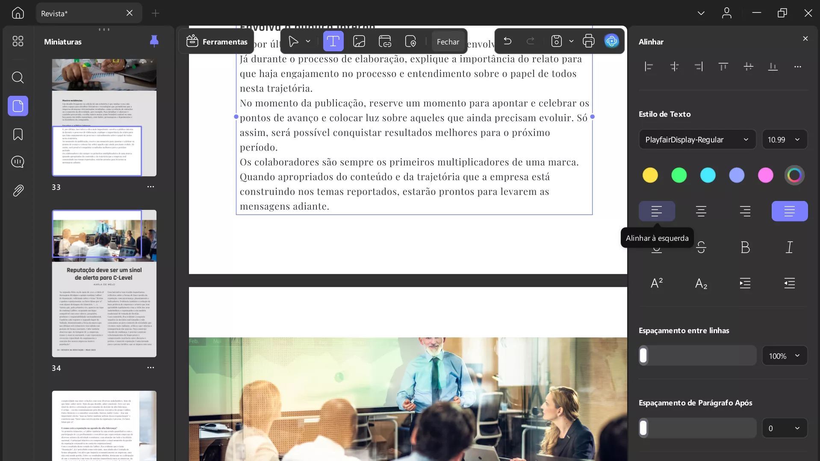
Task: Align objects to vertical middle
Action: tap(748, 66)
